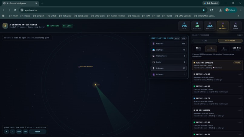Viewport: 244px width, 137px height.
Task: Minimize the Nearby Presences panel
Action: [240, 35]
